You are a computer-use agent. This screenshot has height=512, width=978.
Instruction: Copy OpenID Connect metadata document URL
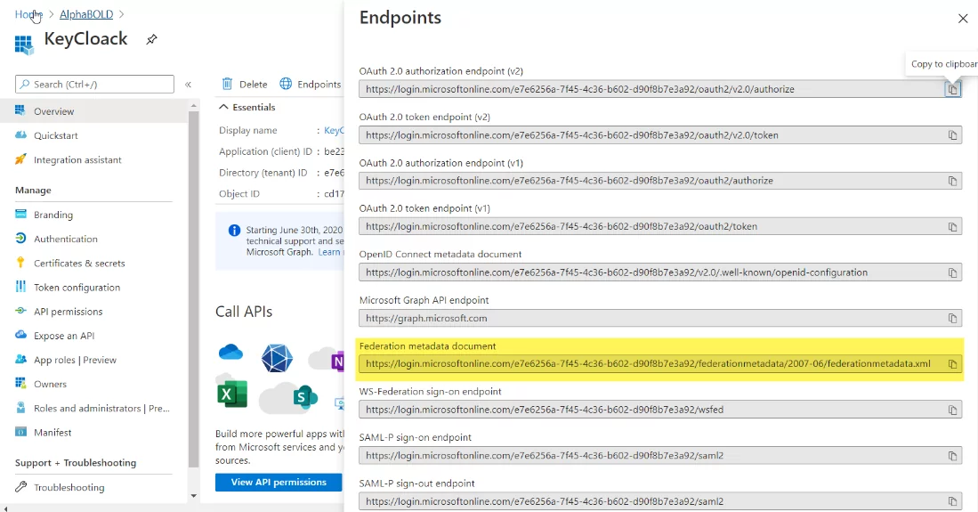(x=952, y=272)
